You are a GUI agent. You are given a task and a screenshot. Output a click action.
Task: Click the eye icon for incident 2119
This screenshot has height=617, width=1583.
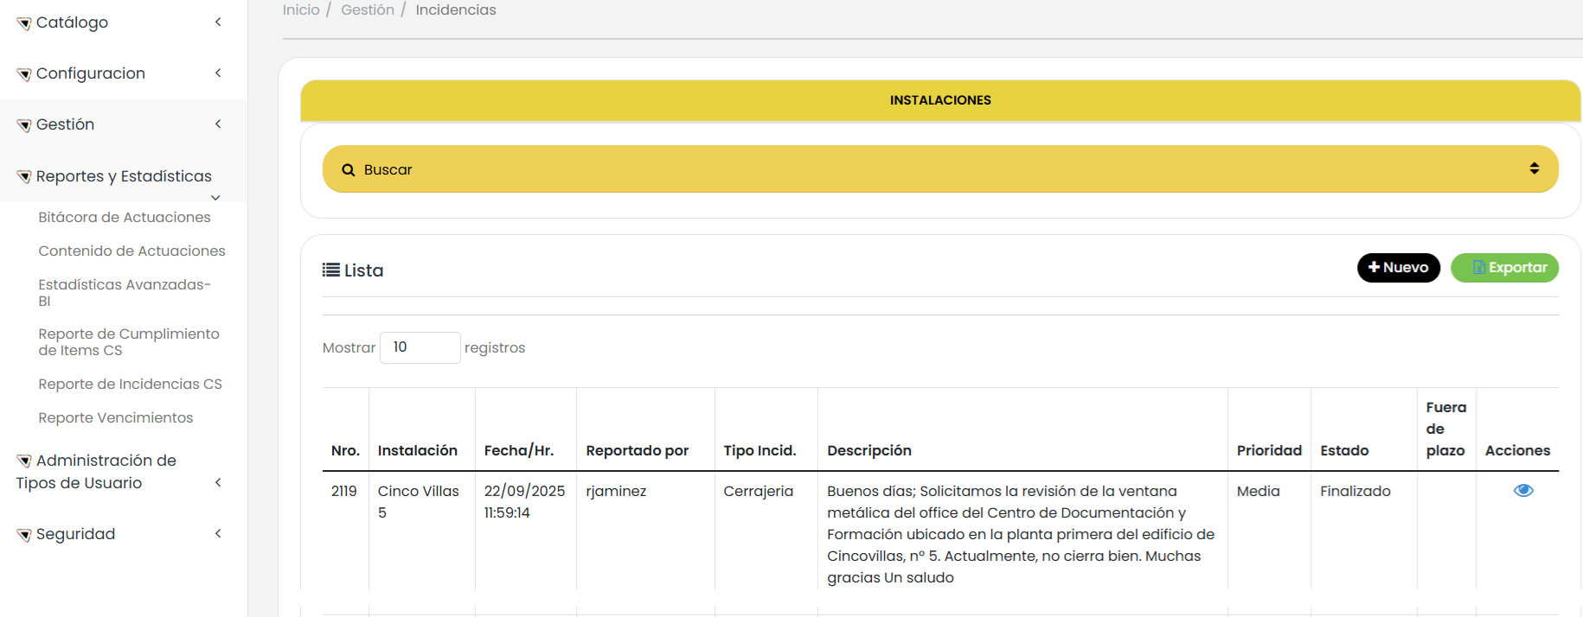click(x=1522, y=491)
